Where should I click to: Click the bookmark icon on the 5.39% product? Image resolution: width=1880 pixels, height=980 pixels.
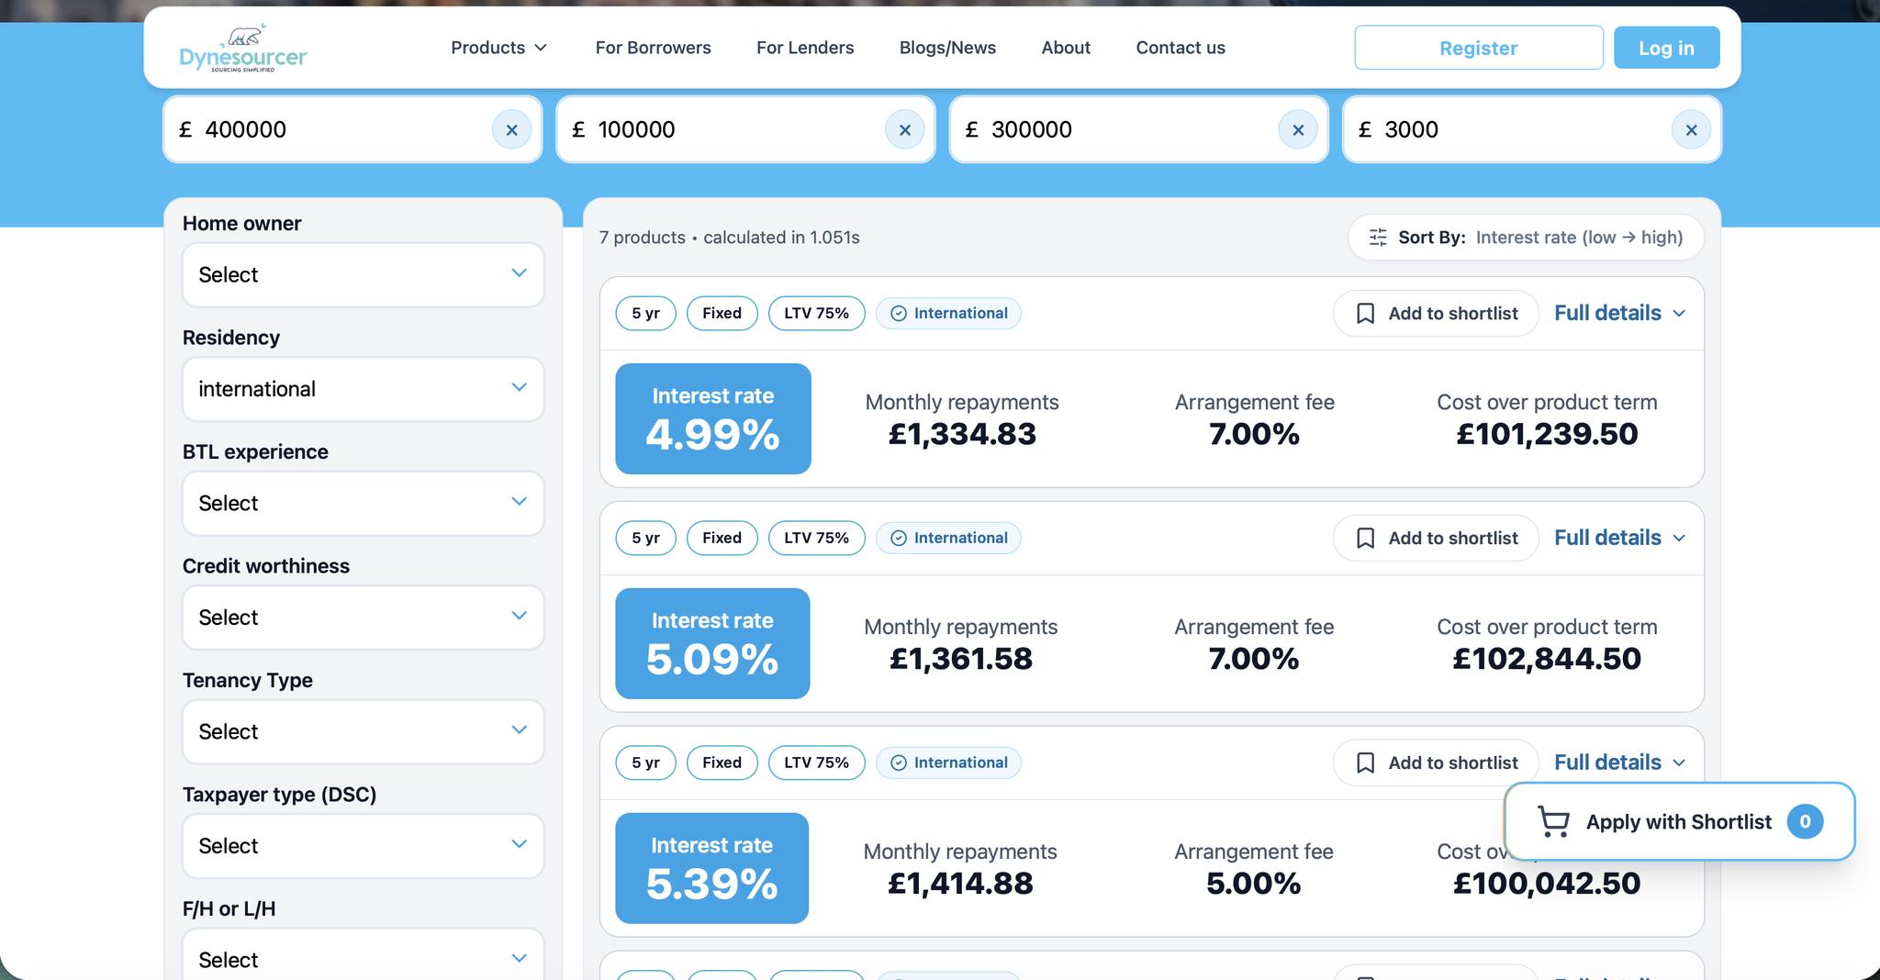click(1365, 763)
